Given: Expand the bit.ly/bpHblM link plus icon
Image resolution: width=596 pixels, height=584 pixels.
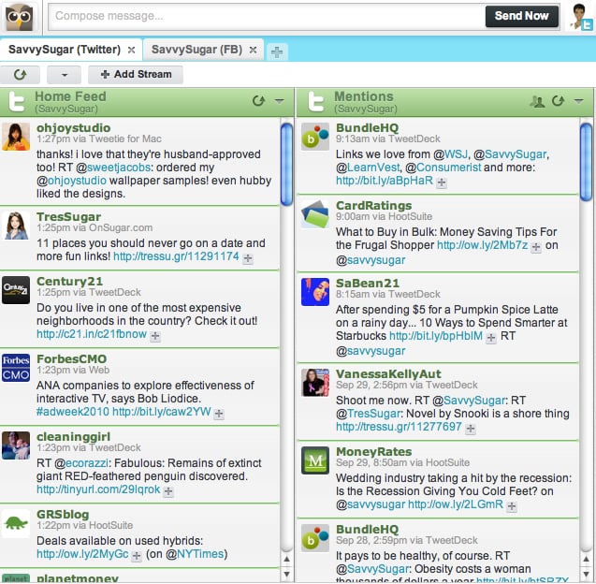Looking at the screenshot, I should [x=491, y=338].
